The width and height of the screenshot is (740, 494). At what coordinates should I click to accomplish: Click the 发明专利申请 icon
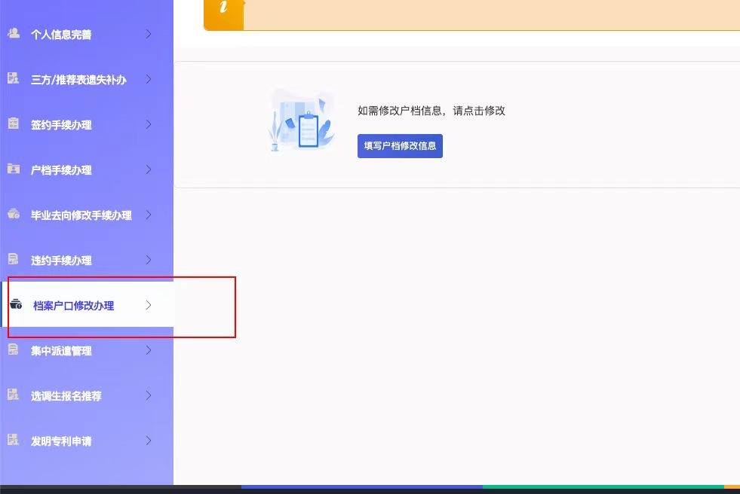(14, 441)
